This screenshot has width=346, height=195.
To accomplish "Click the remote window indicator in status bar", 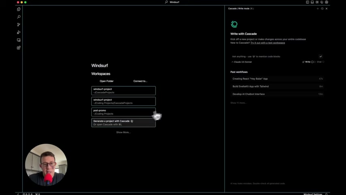I will 18,194.
